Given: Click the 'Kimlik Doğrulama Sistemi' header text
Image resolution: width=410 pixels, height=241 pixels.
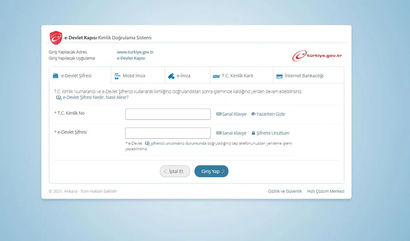Looking at the screenshot, I should click(125, 38).
